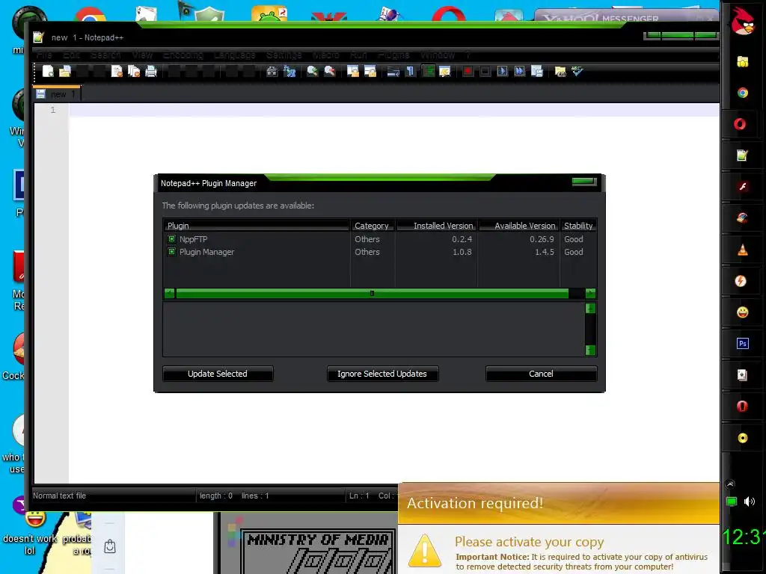The image size is (766, 574).
Task: Toggle the Indent Guide toolbar icon
Action: tap(428, 71)
